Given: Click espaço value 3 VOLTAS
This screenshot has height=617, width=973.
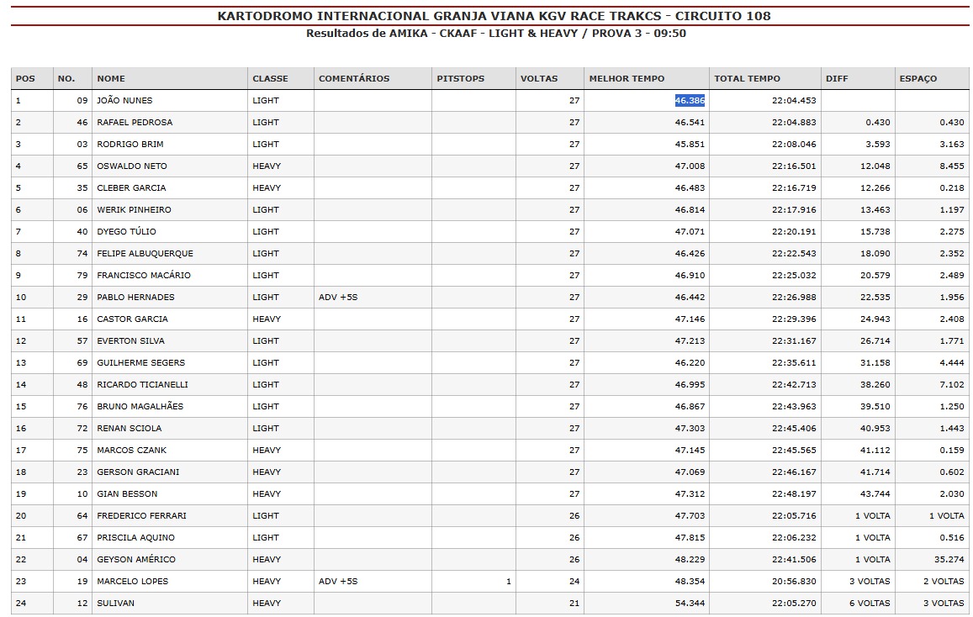Looking at the screenshot, I should coord(944,604).
